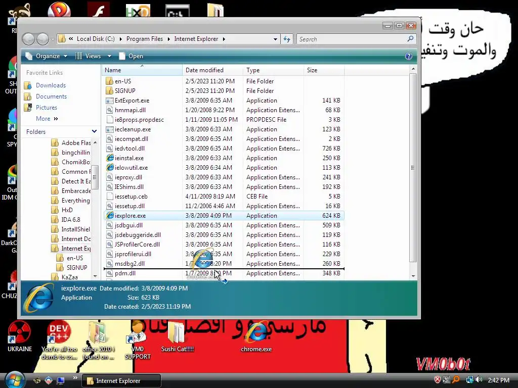The image size is (518, 388).
Task: Expand the Internet Explorer breadcrumb arrow
Action: tap(224, 39)
